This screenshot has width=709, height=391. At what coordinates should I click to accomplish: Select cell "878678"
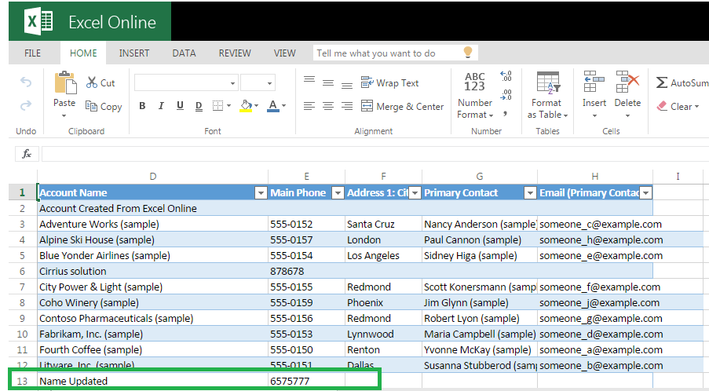pos(306,271)
